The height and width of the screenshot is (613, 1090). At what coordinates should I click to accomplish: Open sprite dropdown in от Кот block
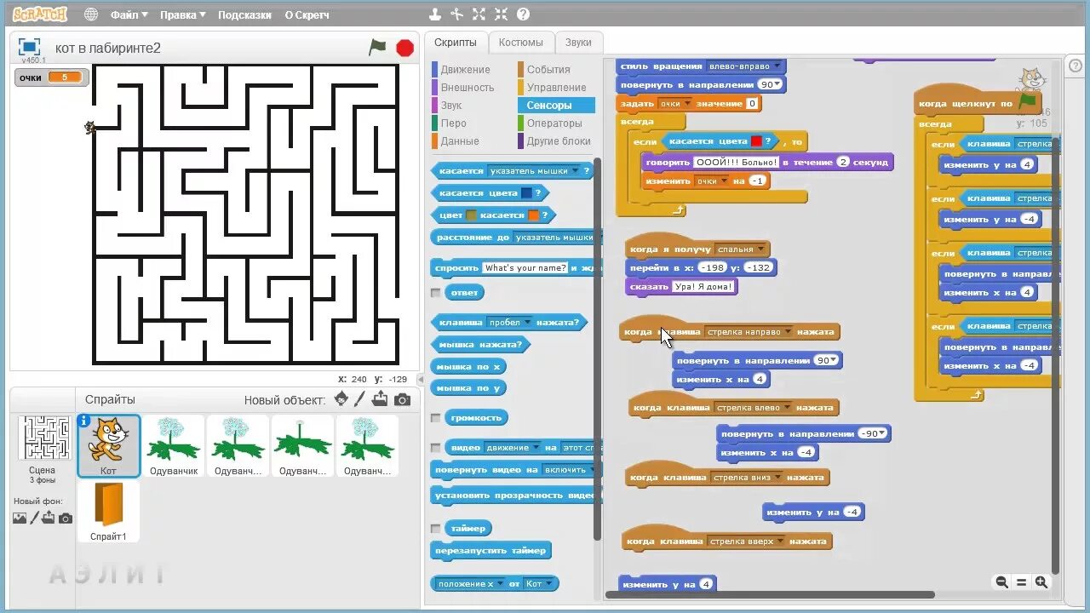(548, 584)
